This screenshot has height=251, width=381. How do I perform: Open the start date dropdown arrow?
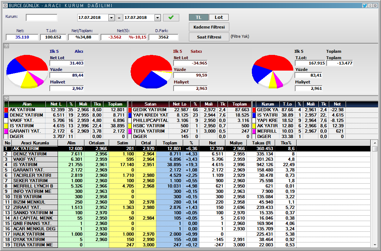coord(111,18)
